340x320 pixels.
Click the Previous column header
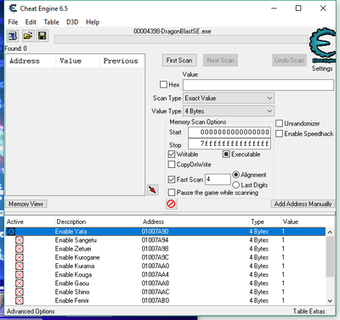click(122, 61)
